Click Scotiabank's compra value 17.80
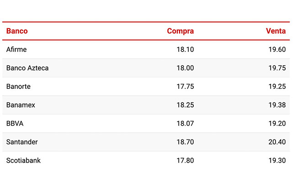Screen dimensions: 297x190 pos(185,160)
